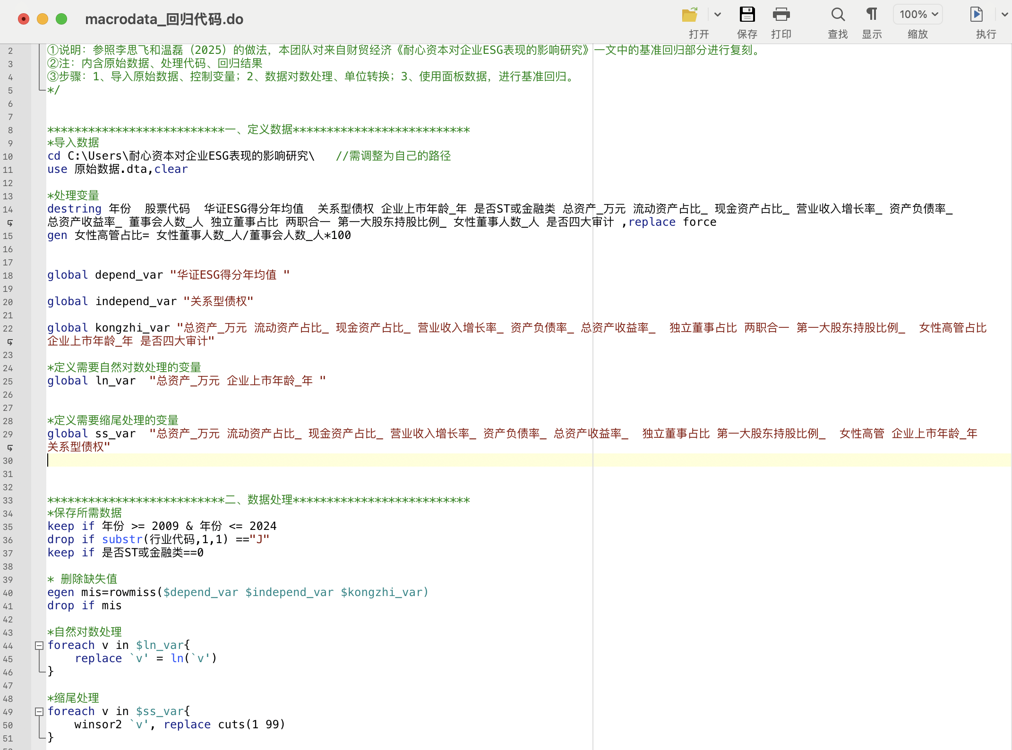Expand the Execute options arrow
The height and width of the screenshot is (750, 1012).
(x=1004, y=15)
